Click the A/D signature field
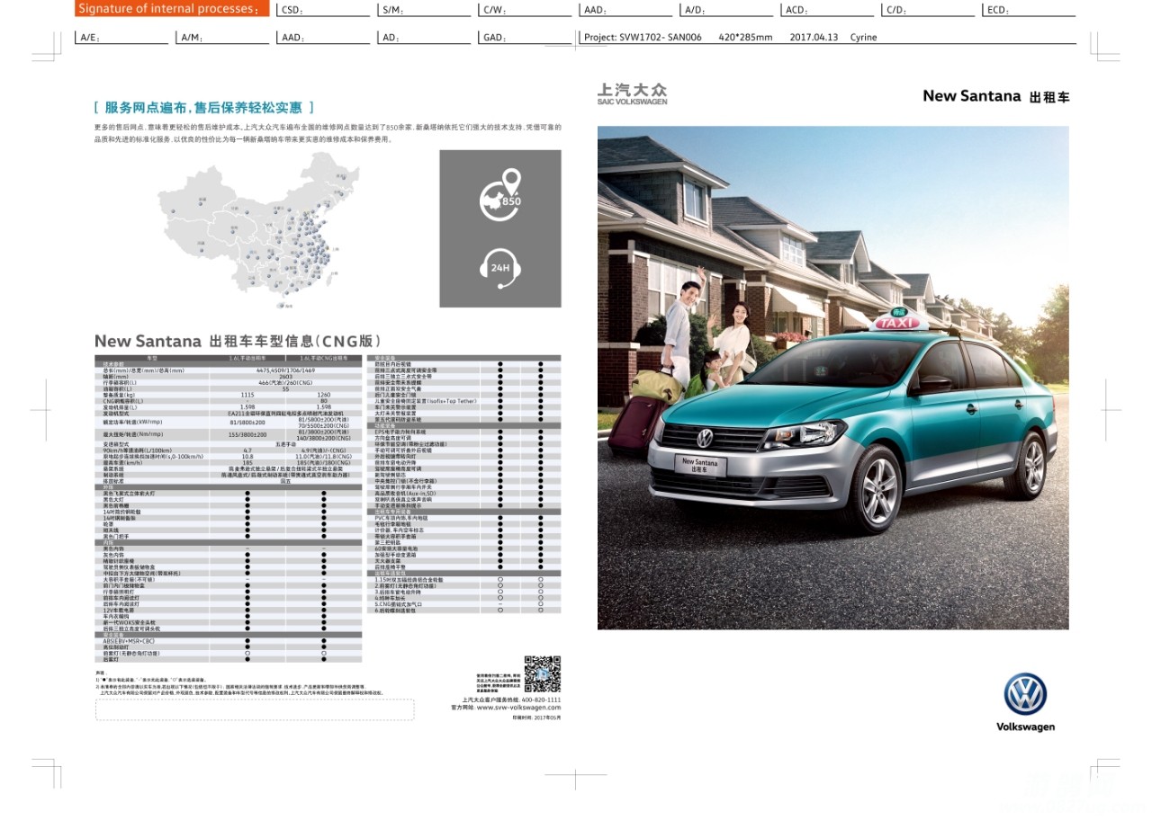 point(727,10)
